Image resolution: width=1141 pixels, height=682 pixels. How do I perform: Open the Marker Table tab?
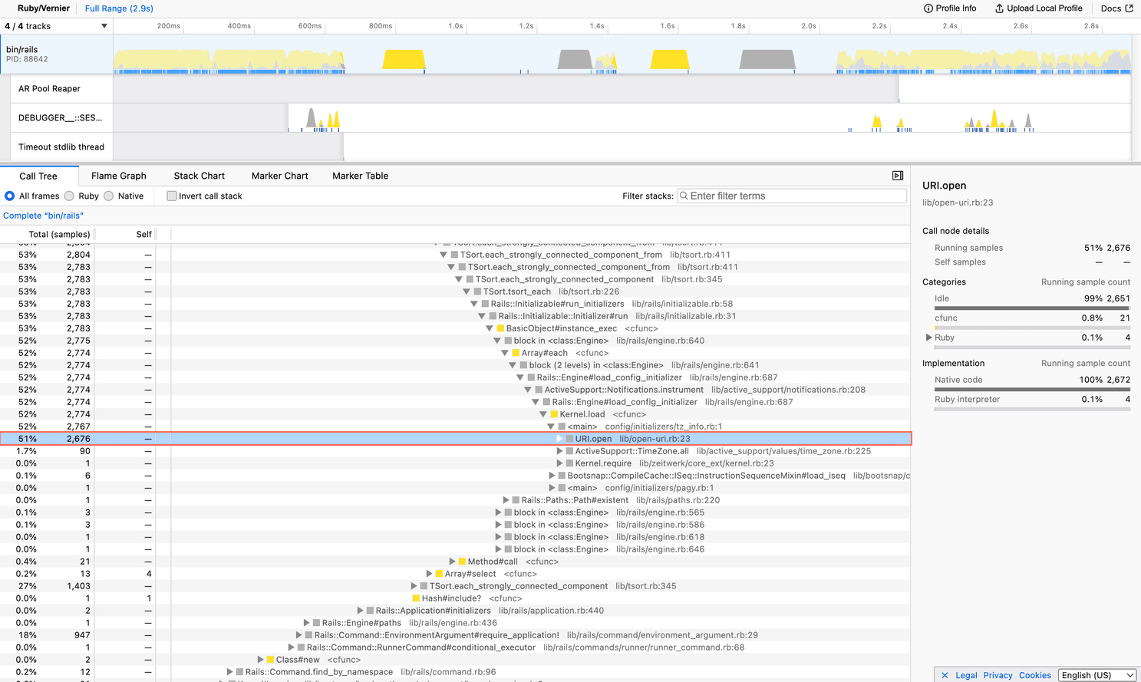tap(360, 176)
